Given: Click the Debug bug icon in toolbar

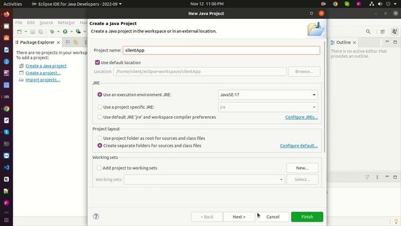Looking at the screenshot, I should [x=52, y=31].
